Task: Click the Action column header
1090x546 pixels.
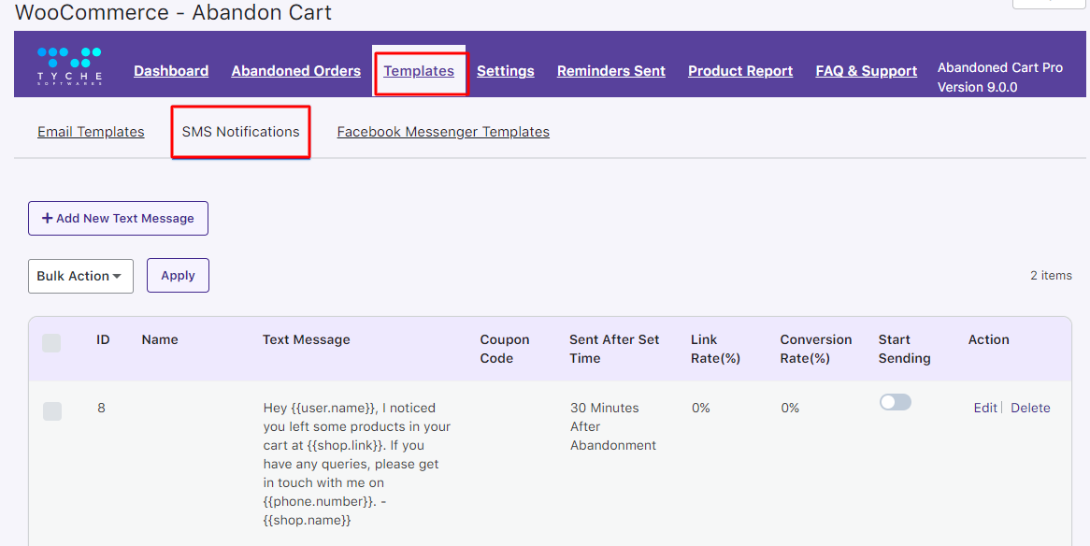Action: (988, 339)
